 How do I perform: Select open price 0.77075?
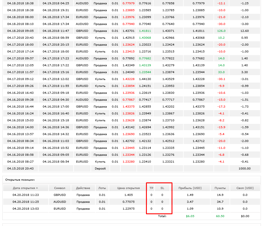pos(128,202)
